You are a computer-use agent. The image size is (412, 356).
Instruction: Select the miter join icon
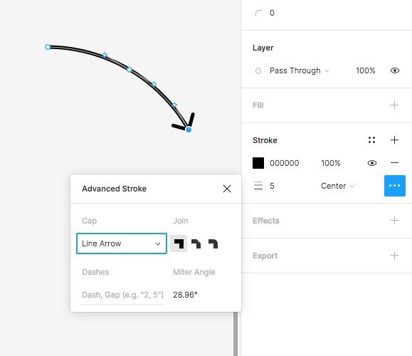(x=179, y=244)
